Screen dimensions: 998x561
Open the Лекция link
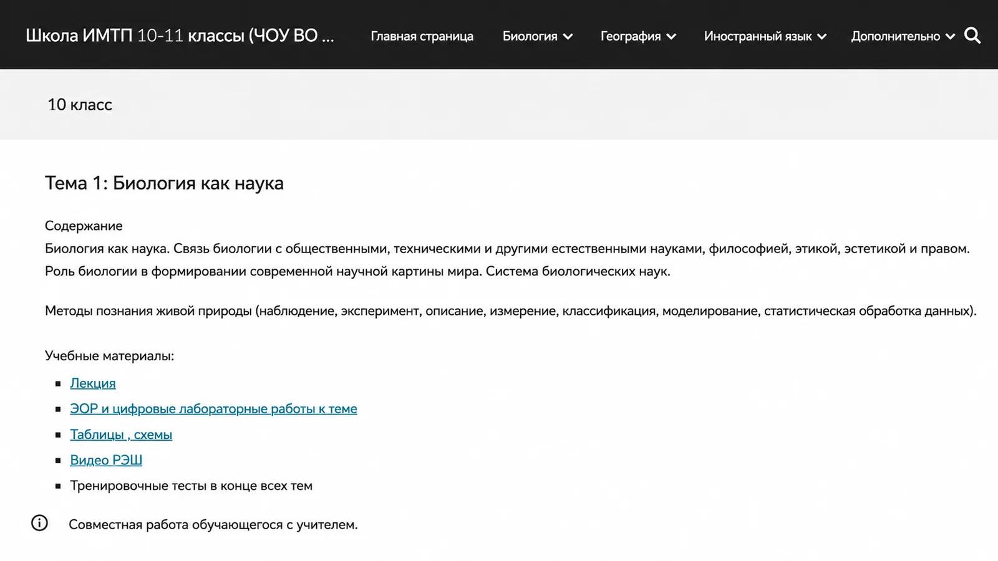click(93, 383)
